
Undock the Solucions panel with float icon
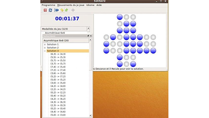click(x=88, y=36)
